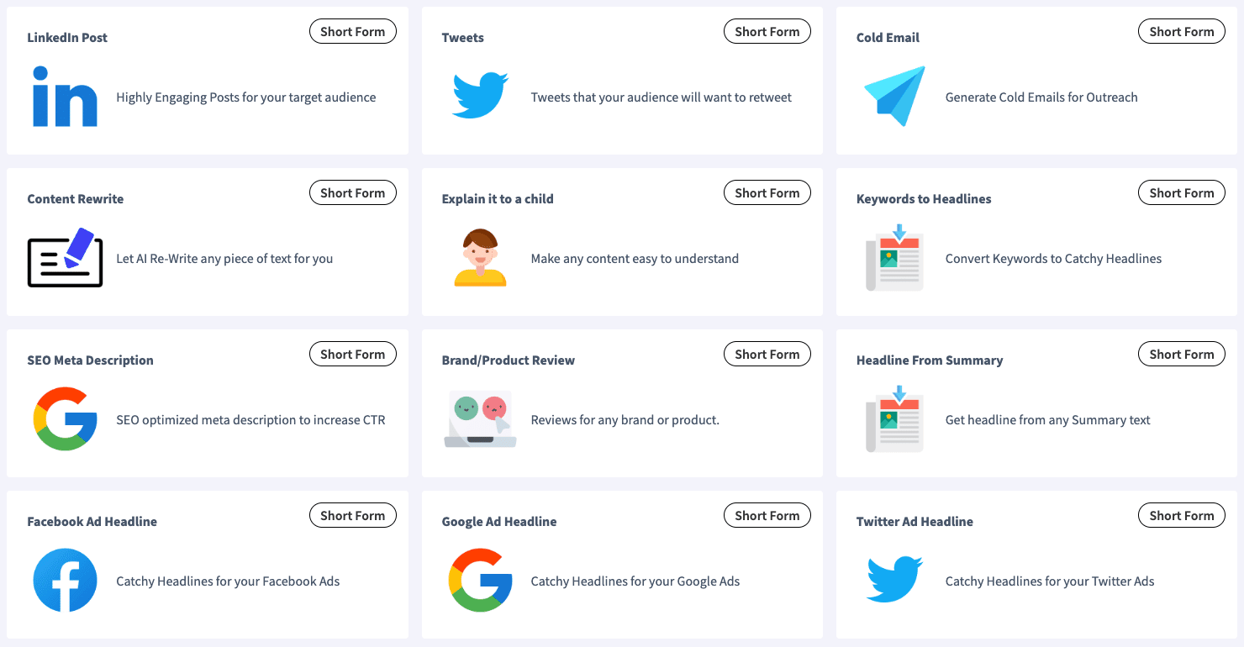Click Short Form badge on Cold Email card
Image resolution: width=1244 pixels, height=647 pixels.
pos(1181,32)
